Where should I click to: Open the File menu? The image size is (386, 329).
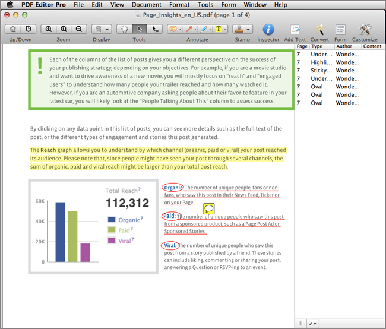click(78, 4)
